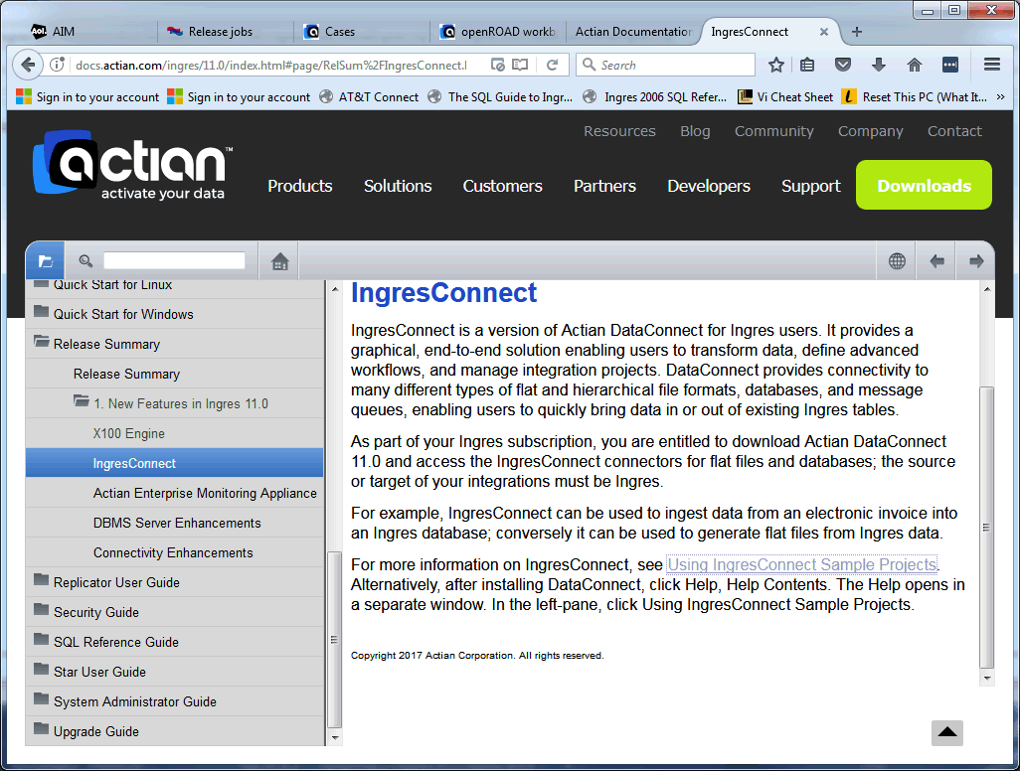Image resolution: width=1020 pixels, height=771 pixels.
Task: Click the documentation home icon
Action: click(x=279, y=261)
